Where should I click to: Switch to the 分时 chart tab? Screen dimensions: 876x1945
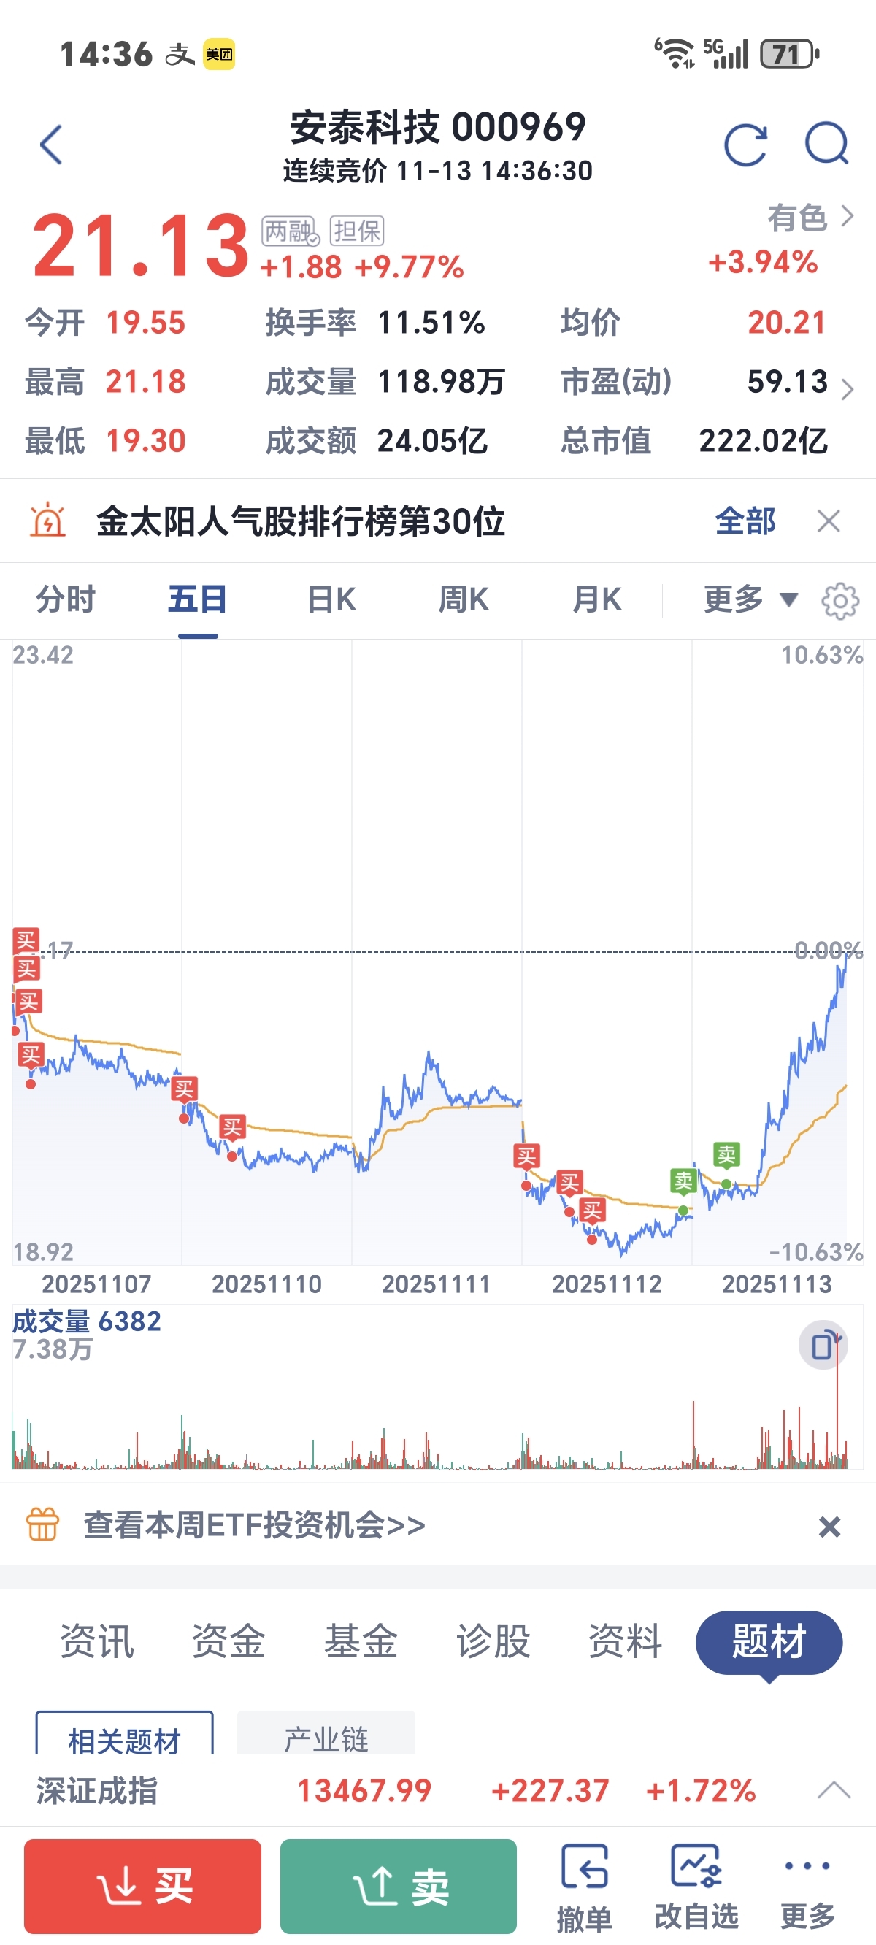tap(66, 600)
